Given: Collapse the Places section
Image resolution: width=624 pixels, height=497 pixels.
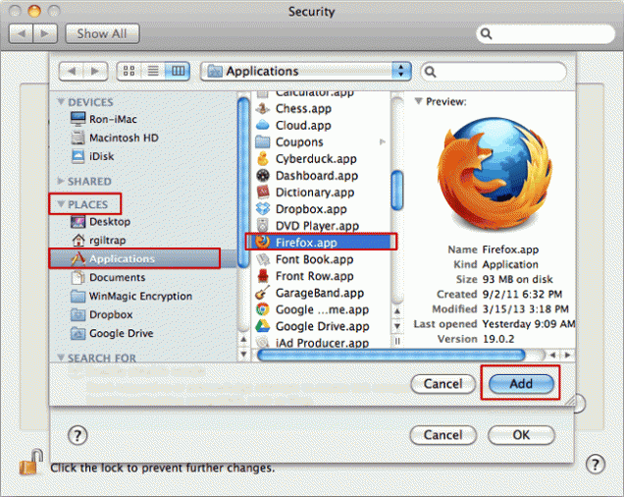Looking at the screenshot, I should point(61,204).
